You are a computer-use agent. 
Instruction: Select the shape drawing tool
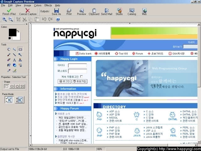point(14,65)
